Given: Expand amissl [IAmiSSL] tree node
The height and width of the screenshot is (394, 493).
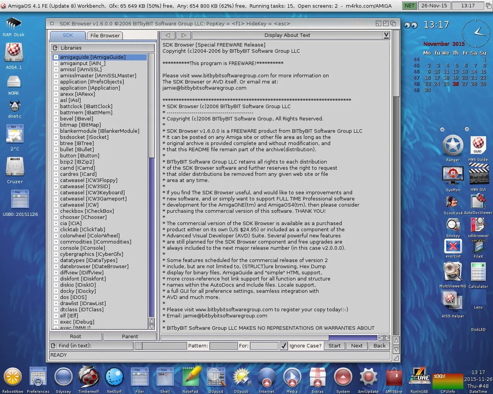Looking at the screenshot, I should pos(56,69).
